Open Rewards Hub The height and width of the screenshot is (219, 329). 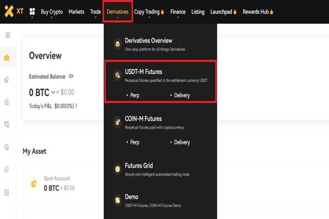click(x=256, y=11)
